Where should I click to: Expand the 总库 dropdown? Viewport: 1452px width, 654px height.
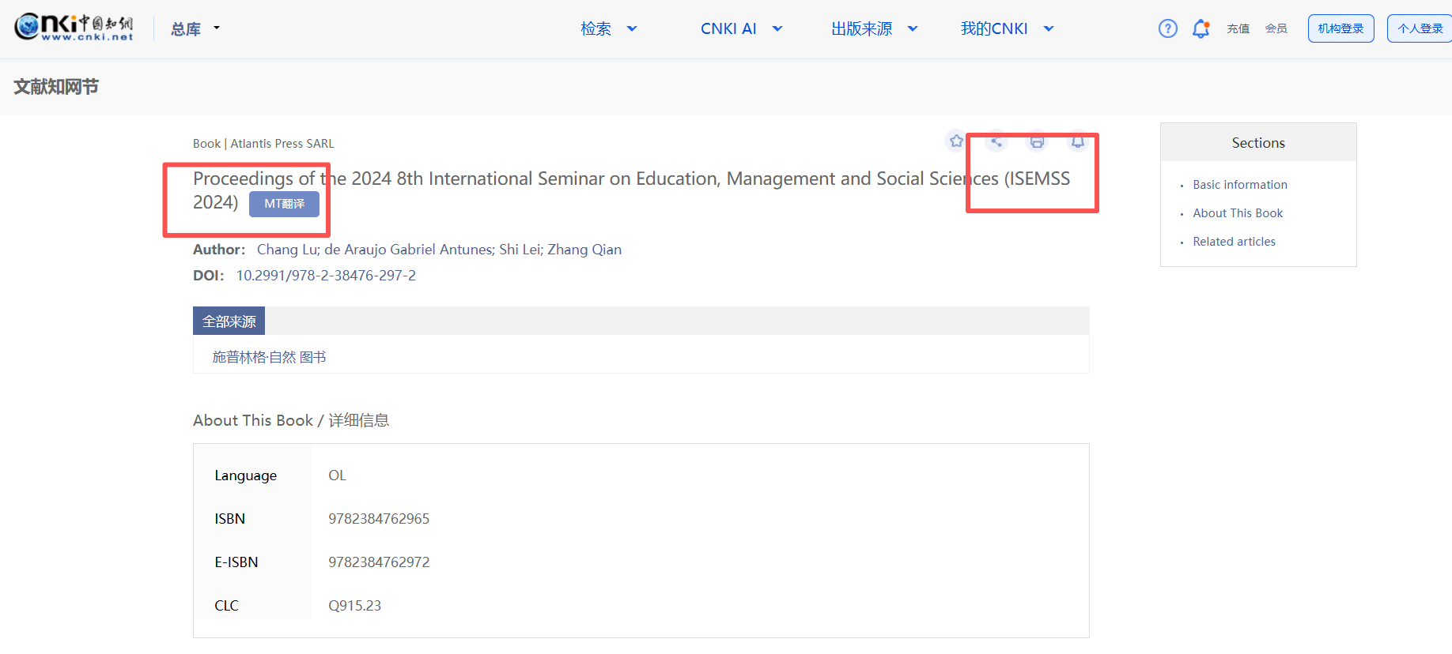coord(195,29)
